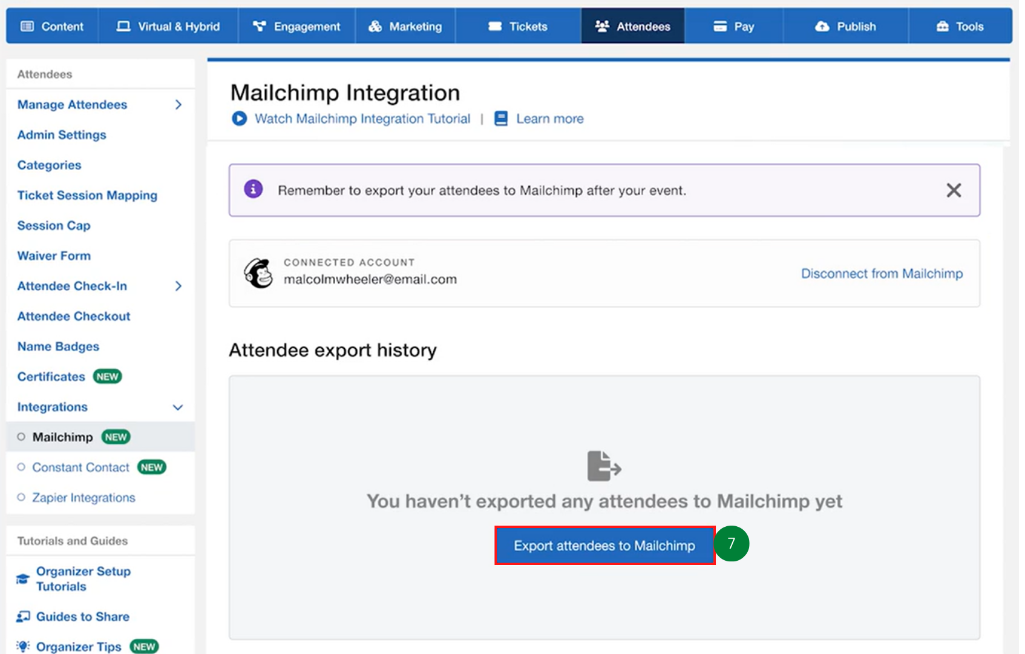The image size is (1025, 654).
Task: Watch Mailchimp Integration Tutorial
Action: pyautogui.click(x=362, y=119)
